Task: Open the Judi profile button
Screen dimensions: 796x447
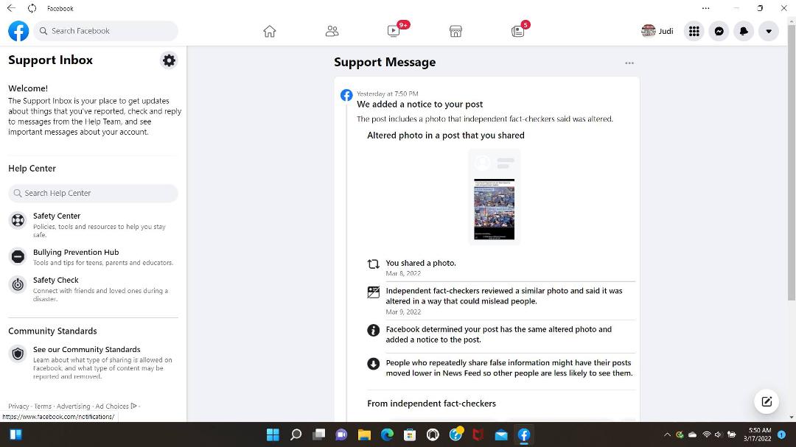Action: point(657,31)
